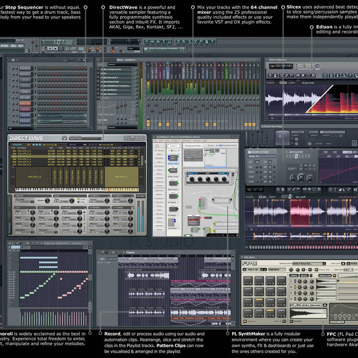Open the OPTIONS menu in FL Studio
Image resolution: width=358 pixels, height=358 pixels.
(x=5, y=46)
